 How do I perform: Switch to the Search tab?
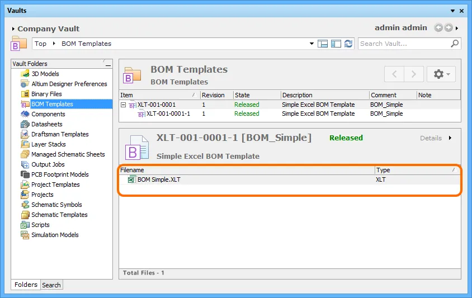click(51, 285)
